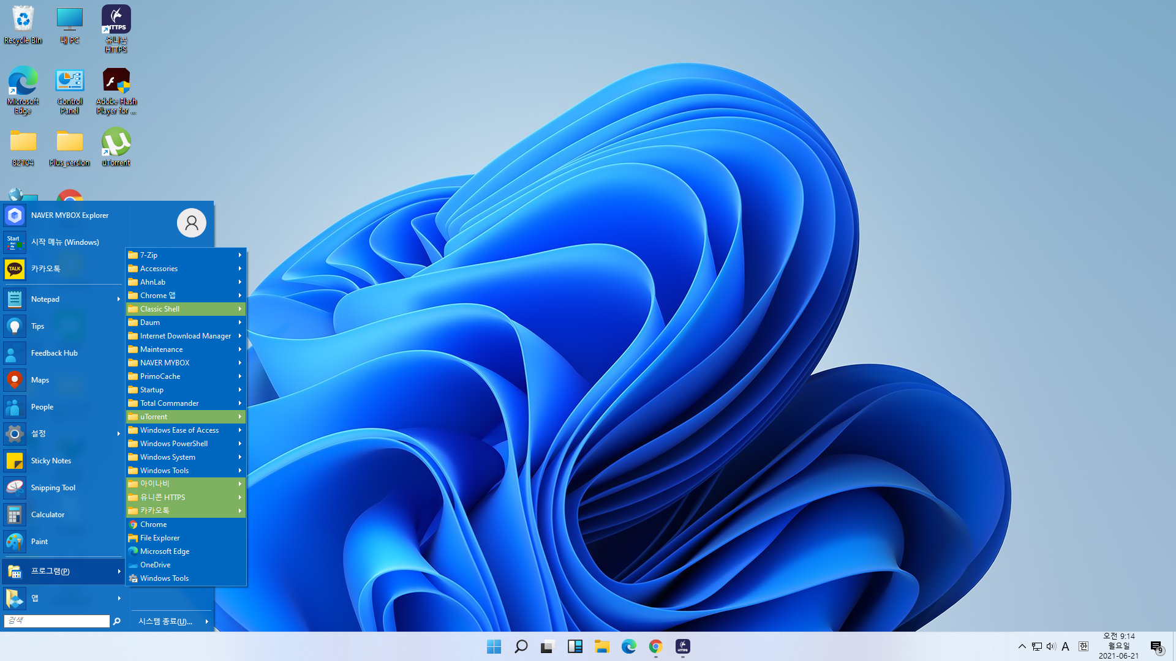The height and width of the screenshot is (661, 1176).
Task: Select OneDrive in programs list
Action: pyautogui.click(x=186, y=565)
